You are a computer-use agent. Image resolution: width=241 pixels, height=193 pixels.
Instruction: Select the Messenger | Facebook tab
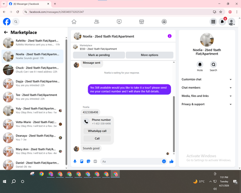pyautogui.click(x=29, y=4)
